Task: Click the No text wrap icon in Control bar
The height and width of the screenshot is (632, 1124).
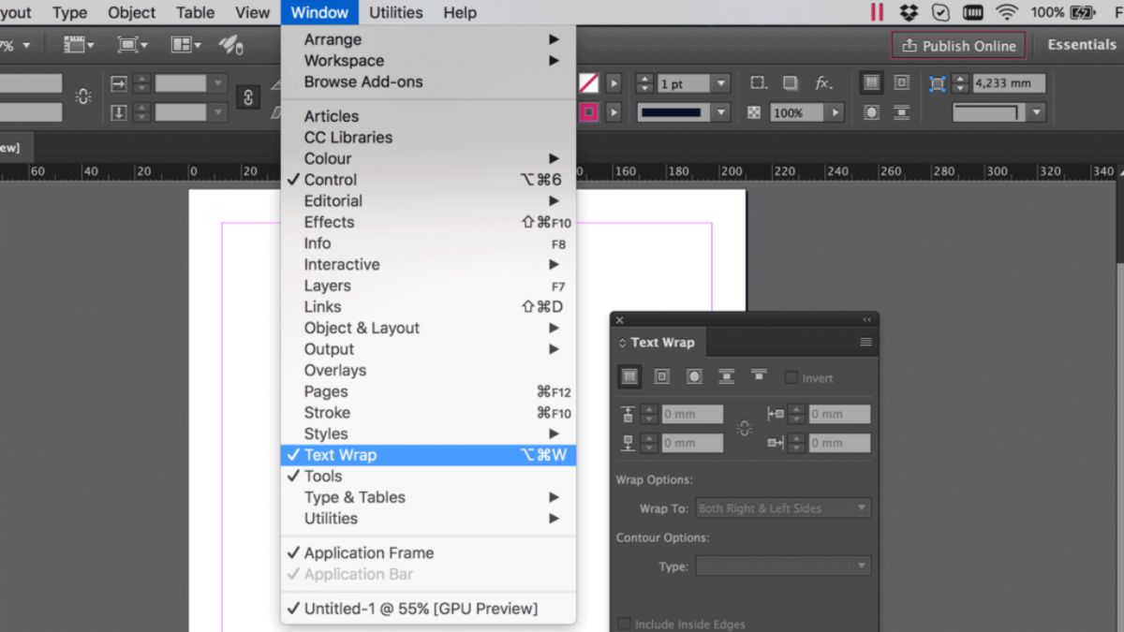Action: 872,83
